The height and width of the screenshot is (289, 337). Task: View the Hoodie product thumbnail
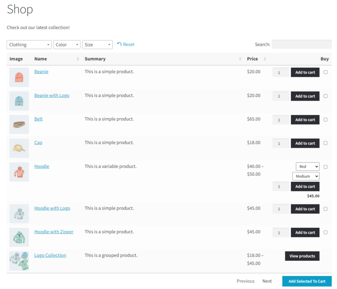[x=19, y=172]
